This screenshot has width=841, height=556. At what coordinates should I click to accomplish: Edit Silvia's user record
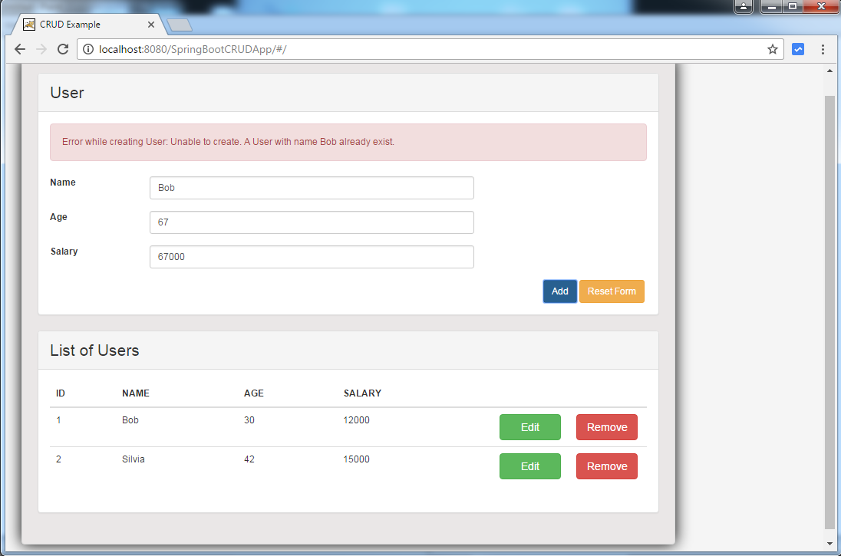(x=529, y=466)
